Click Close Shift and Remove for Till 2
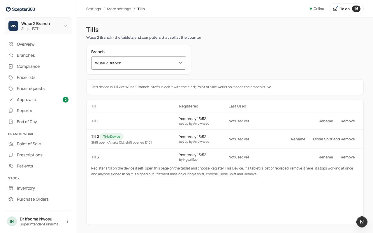 (334, 139)
